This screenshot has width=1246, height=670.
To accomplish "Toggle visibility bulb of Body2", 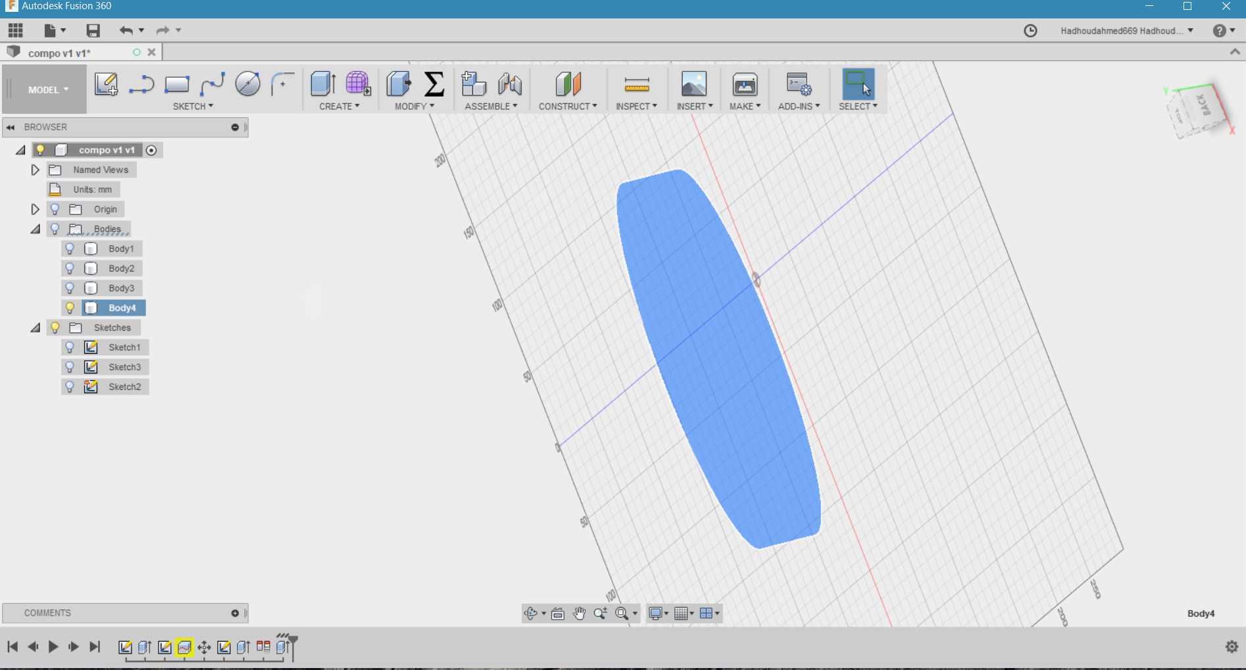I will click(x=70, y=268).
